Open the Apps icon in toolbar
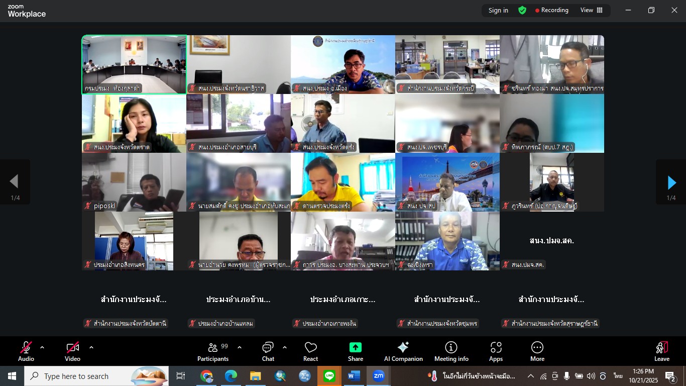Image resolution: width=686 pixels, height=386 pixels. pyautogui.click(x=496, y=348)
